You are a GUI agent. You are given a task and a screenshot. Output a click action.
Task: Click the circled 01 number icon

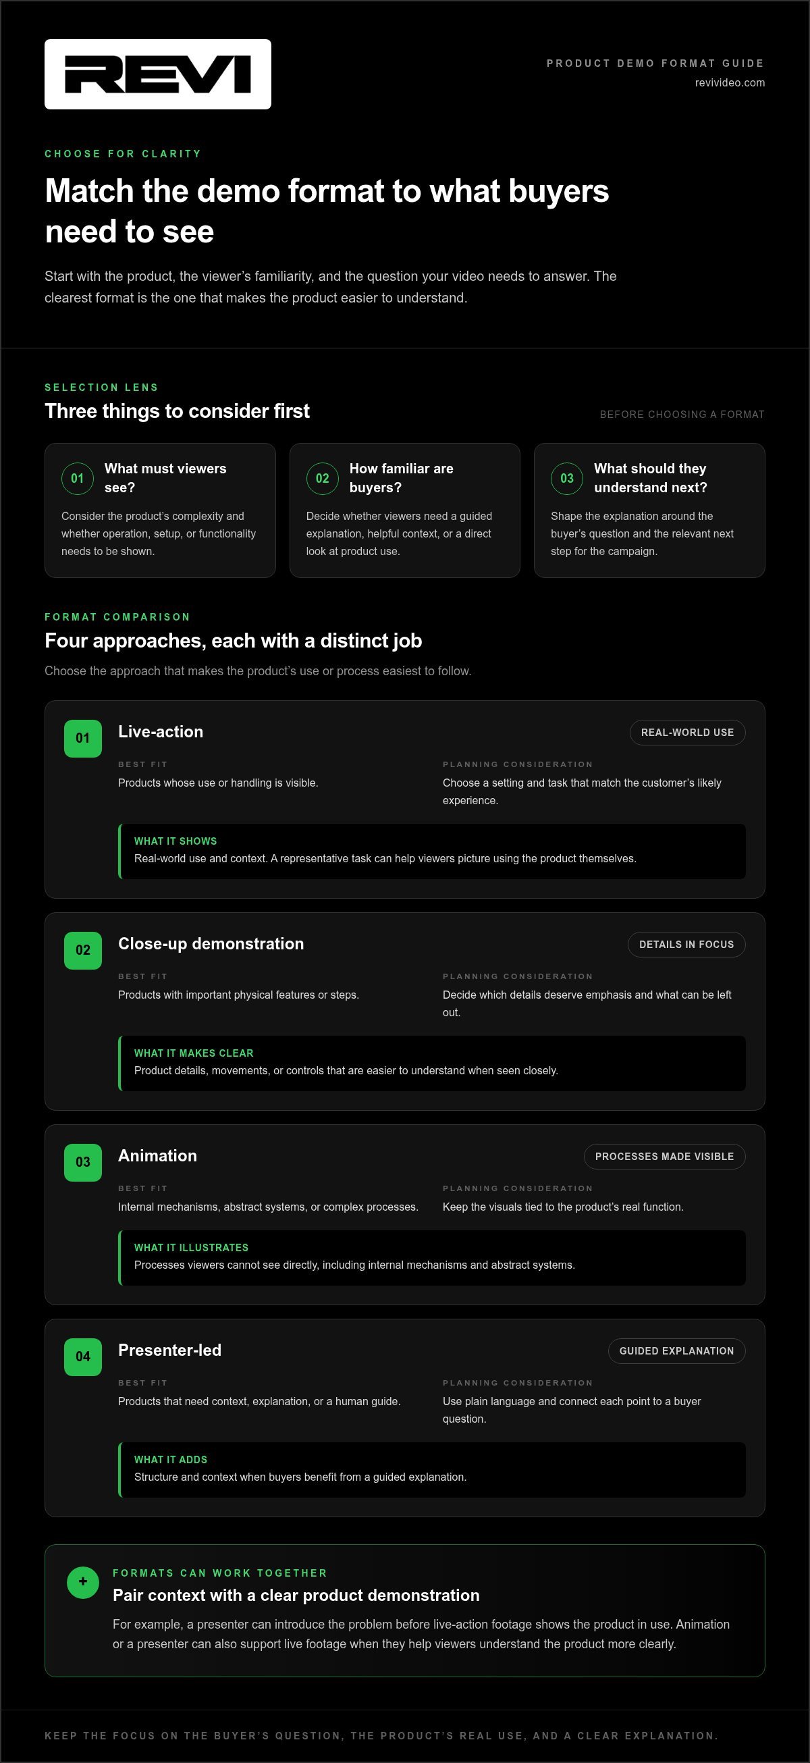coord(78,478)
